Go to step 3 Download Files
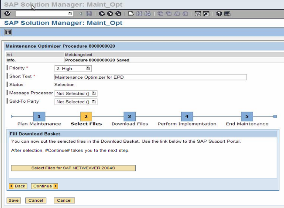Screen dimensions: 284x208 click(x=129, y=117)
